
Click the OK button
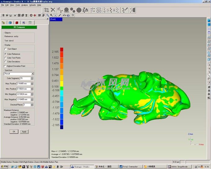14,131
